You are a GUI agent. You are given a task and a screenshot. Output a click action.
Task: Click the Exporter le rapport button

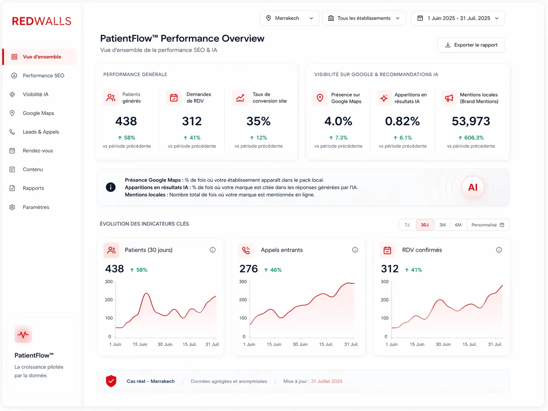point(471,45)
